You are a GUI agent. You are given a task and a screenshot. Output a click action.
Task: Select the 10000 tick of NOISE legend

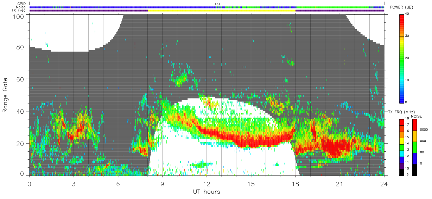(423, 129)
